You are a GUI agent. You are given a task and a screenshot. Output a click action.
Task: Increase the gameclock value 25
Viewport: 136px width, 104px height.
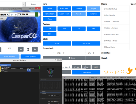point(94,53)
